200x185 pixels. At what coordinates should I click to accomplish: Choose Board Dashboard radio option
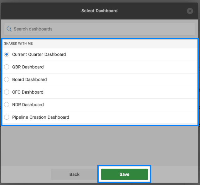7,79
